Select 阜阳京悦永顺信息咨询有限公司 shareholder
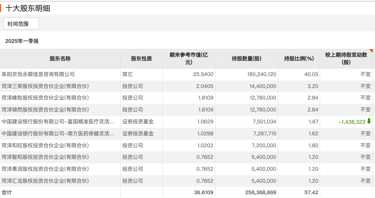This screenshot has width=375, height=198. pos(38,74)
